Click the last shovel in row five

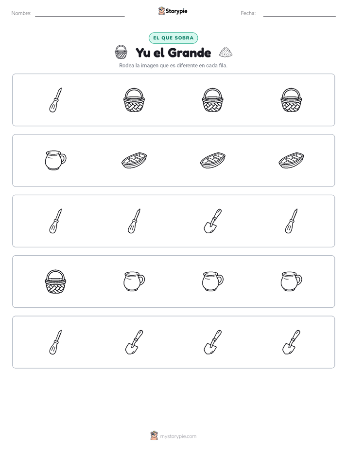pyautogui.click(x=291, y=342)
